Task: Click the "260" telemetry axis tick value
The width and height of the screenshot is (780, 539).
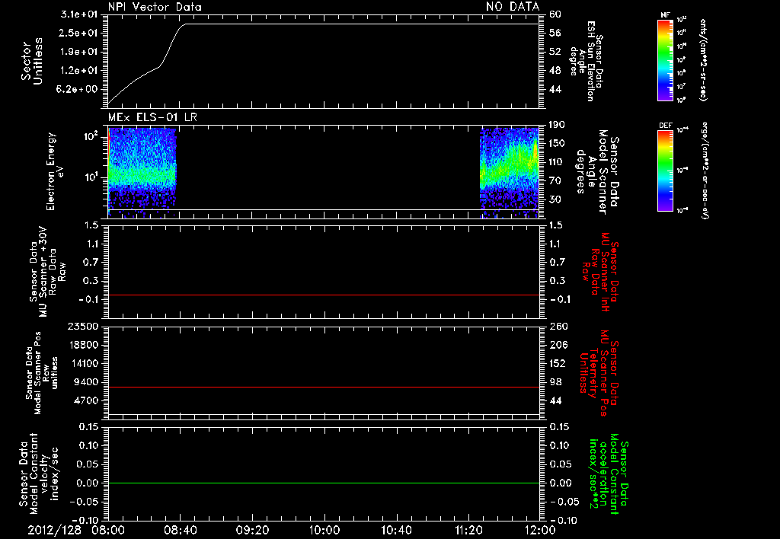Action: click(x=558, y=327)
